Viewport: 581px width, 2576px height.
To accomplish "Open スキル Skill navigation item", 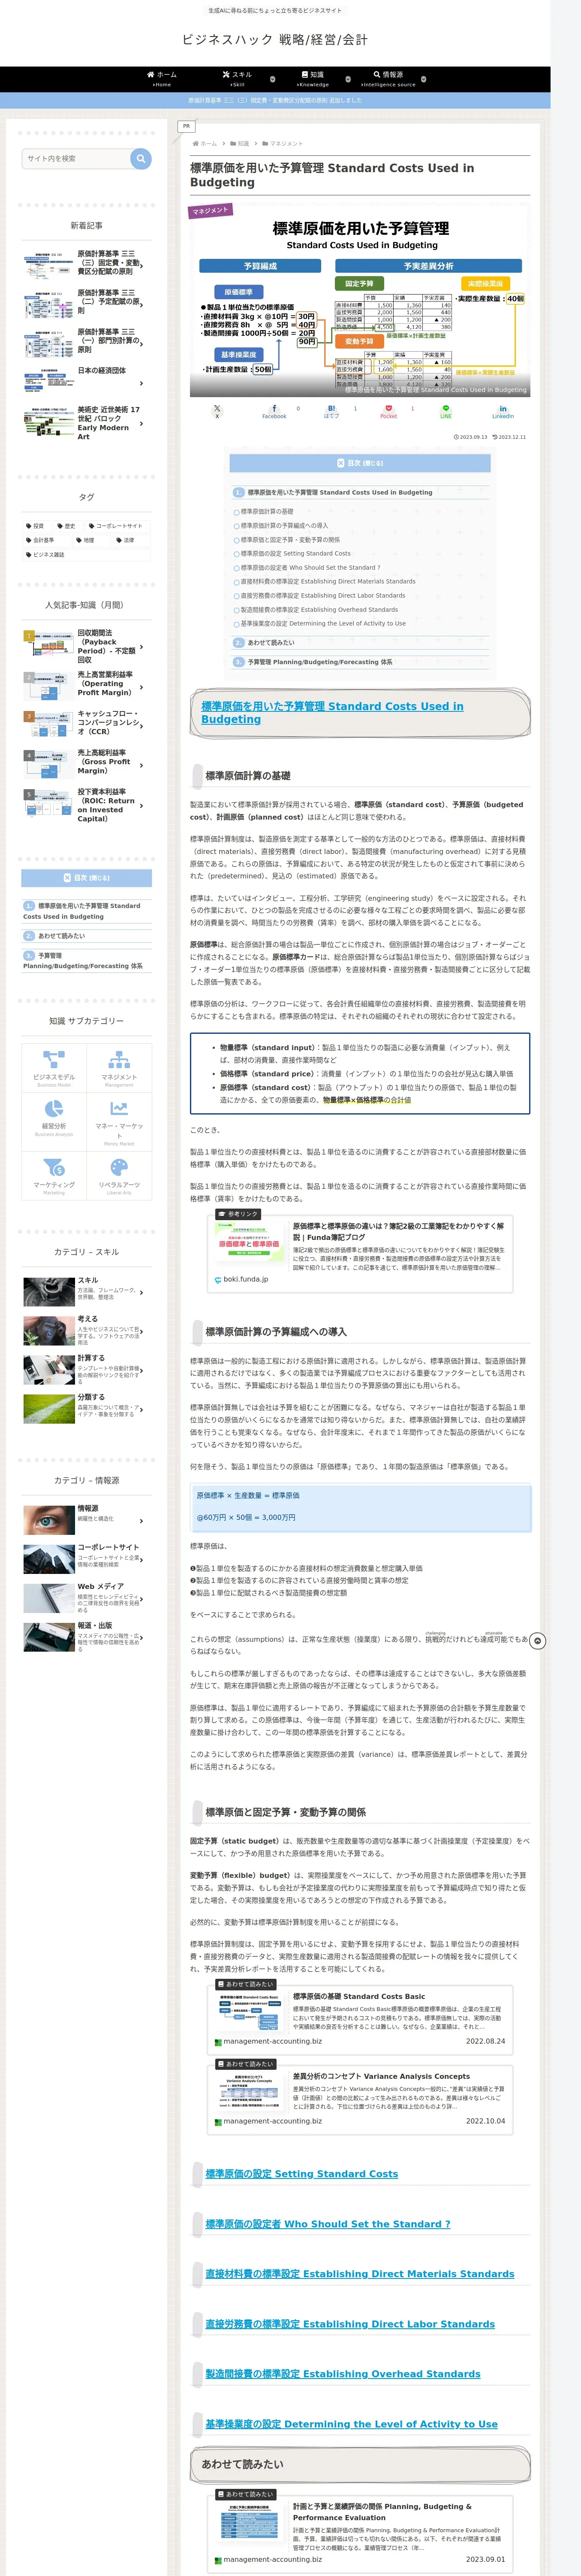I will [238, 79].
